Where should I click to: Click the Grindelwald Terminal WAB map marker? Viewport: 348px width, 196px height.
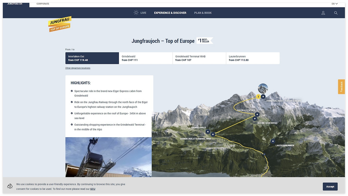213,134
